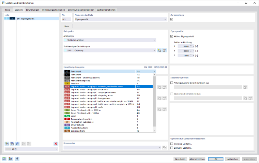Open the color list settings icon
The image size is (259, 163).
click(x=11, y=159)
